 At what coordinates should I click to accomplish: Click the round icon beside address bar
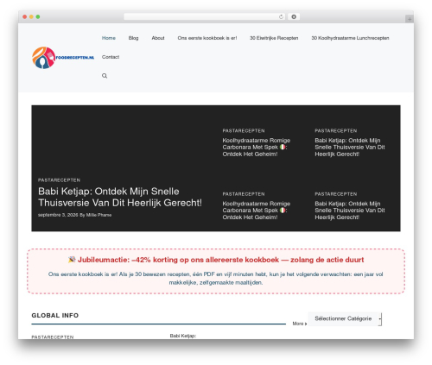pyautogui.click(x=294, y=16)
